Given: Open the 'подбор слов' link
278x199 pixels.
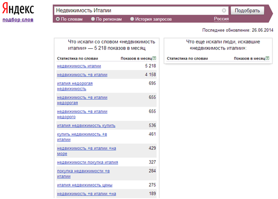Looking at the screenshot, I should click(18, 19).
